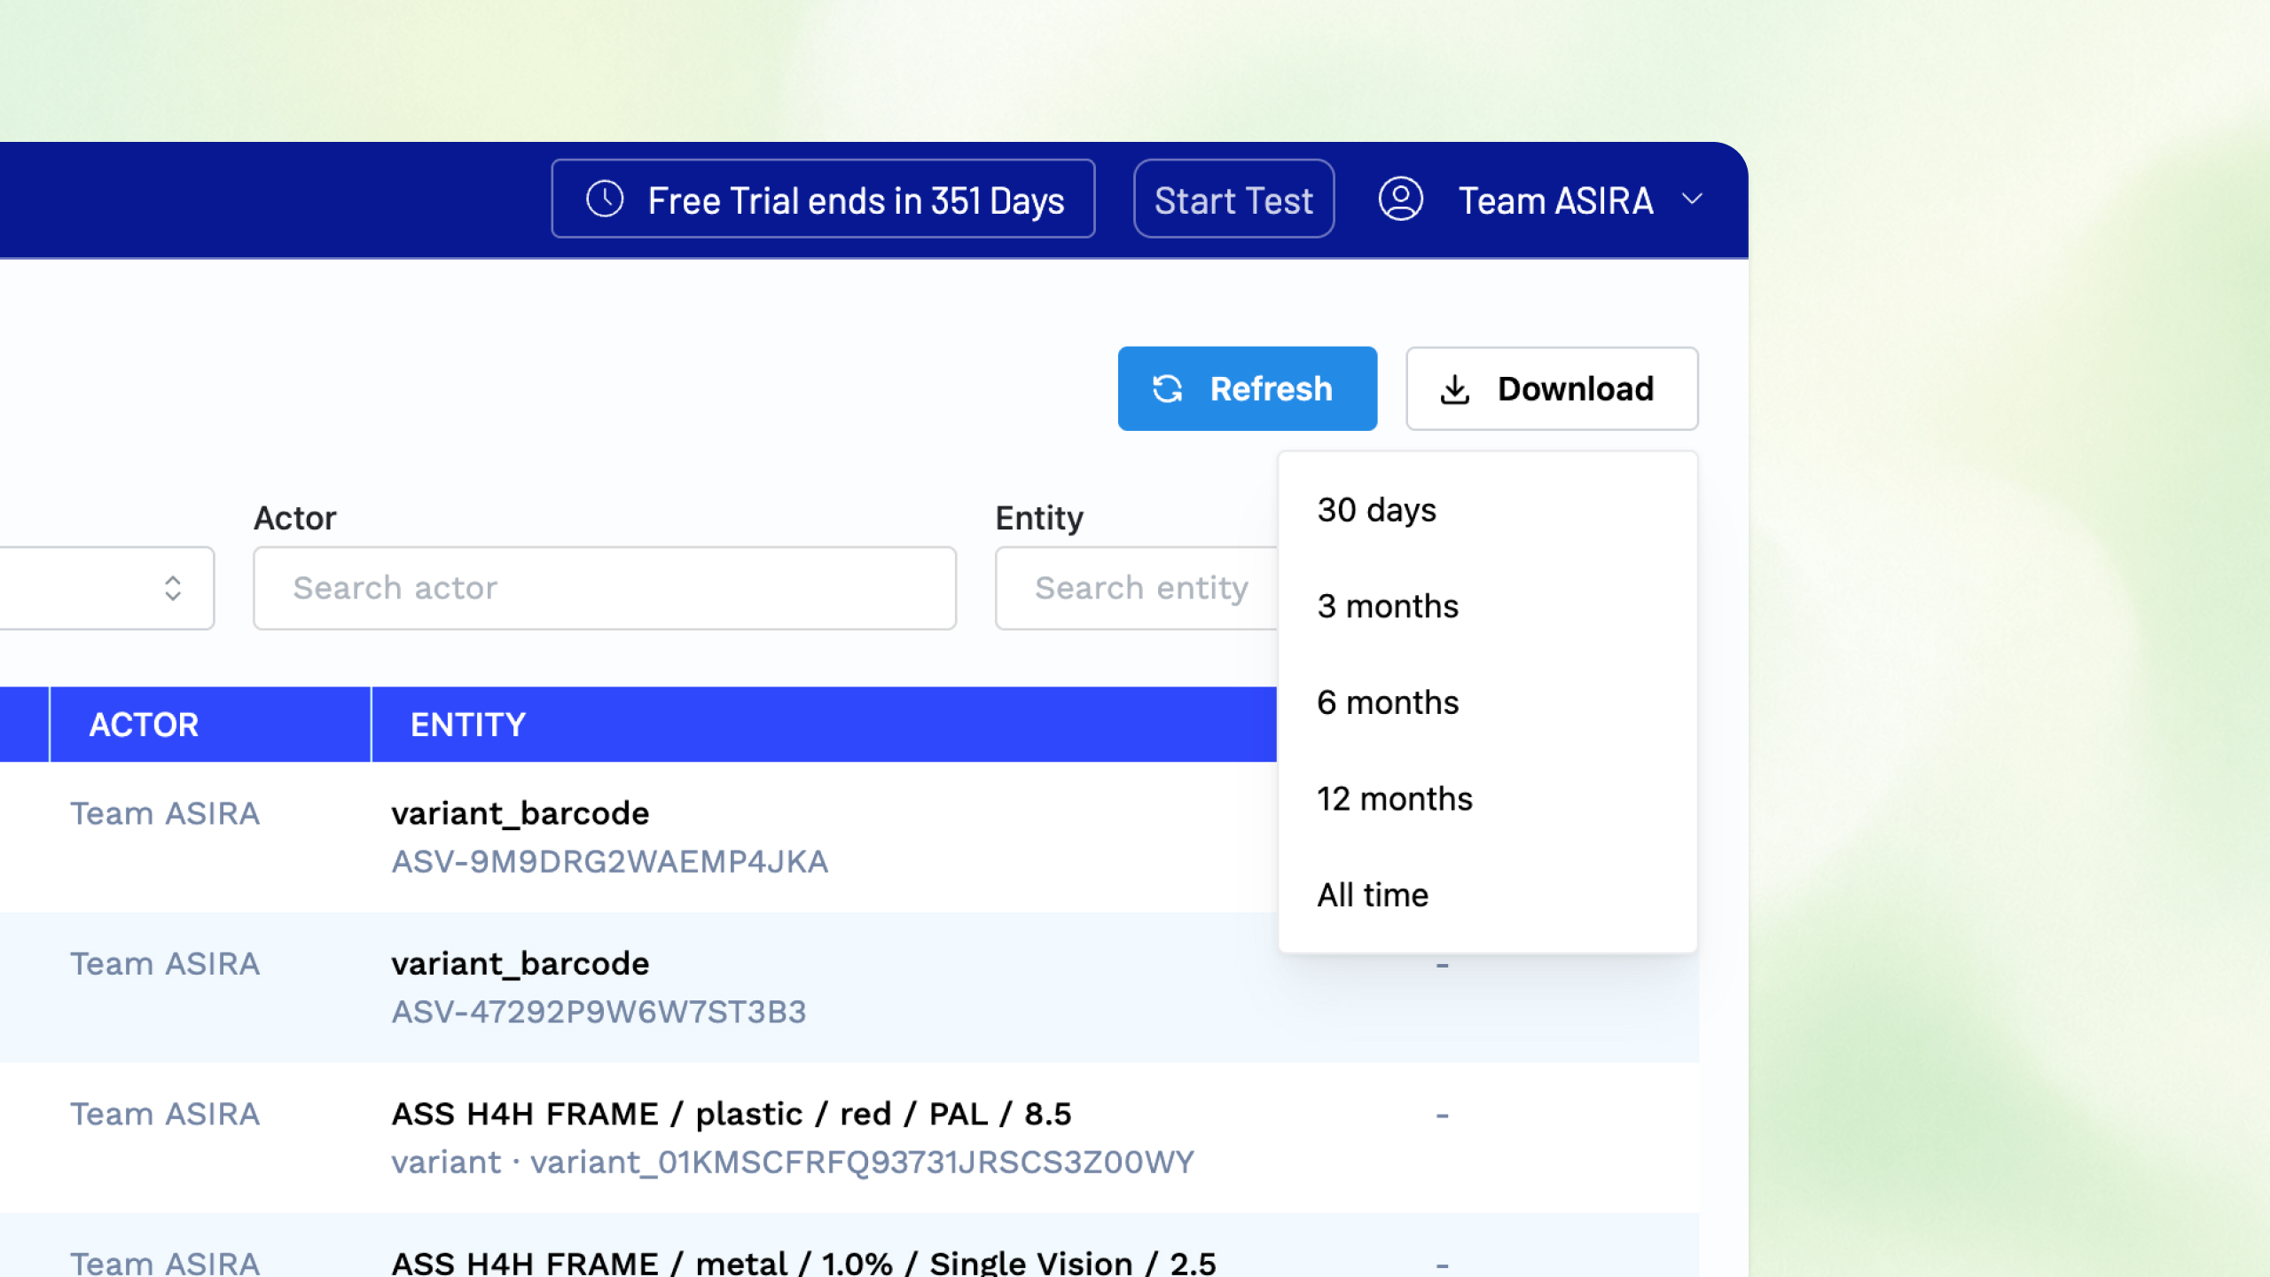
Task: Click entity ID ASV-9M9DRG2WAEMP4JKA
Action: click(610, 862)
